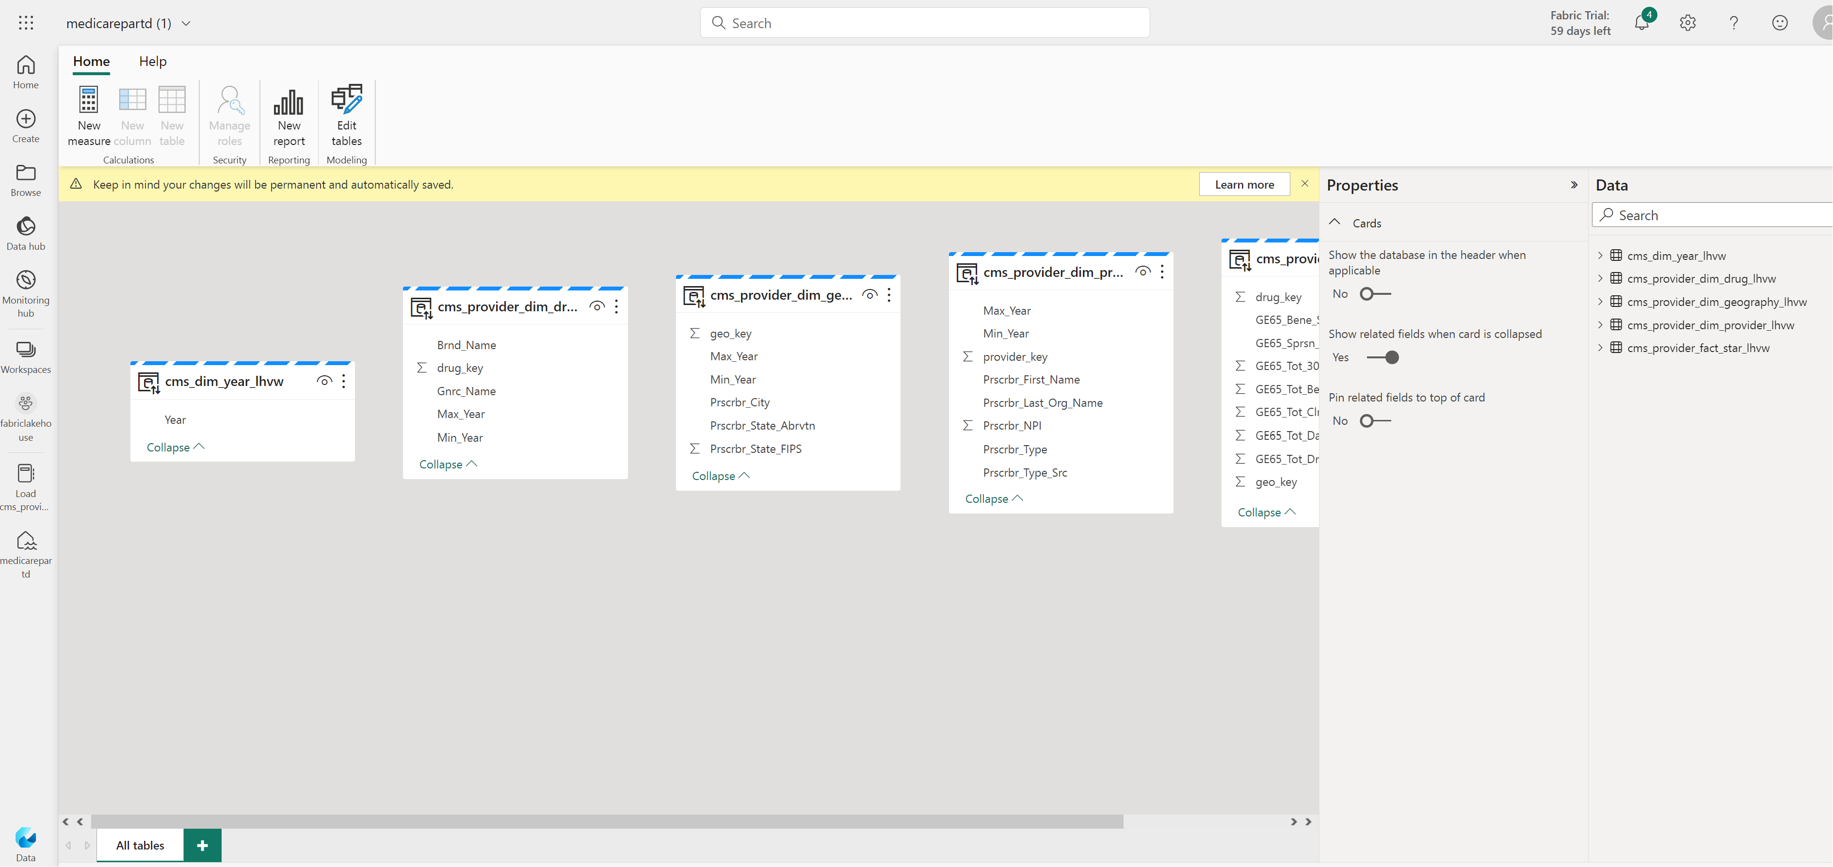Select the Home ribbon tab

(91, 61)
